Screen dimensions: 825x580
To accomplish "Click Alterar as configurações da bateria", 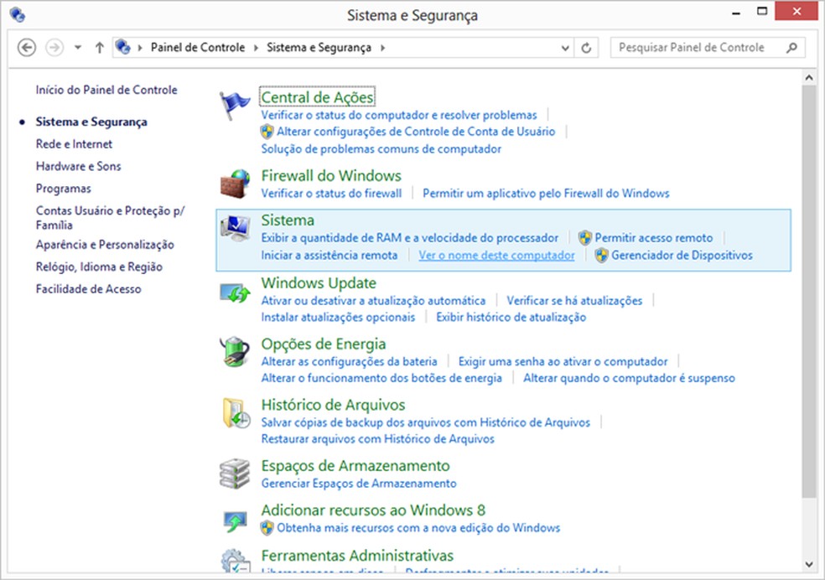I will click(350, 361).
